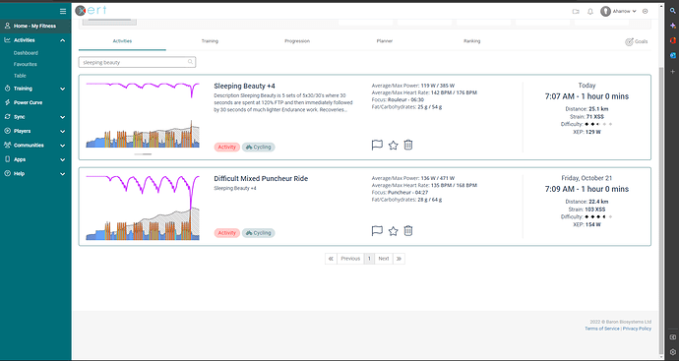Image resolution: width=679 pixels, height=361 pixels.
Task: Open Table under Activities
Action: 20,76
